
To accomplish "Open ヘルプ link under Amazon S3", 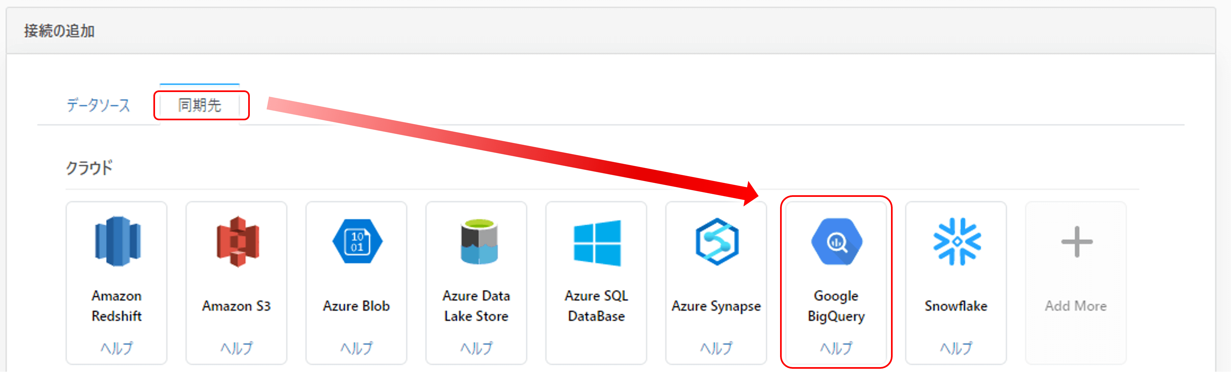I will 237,348.
